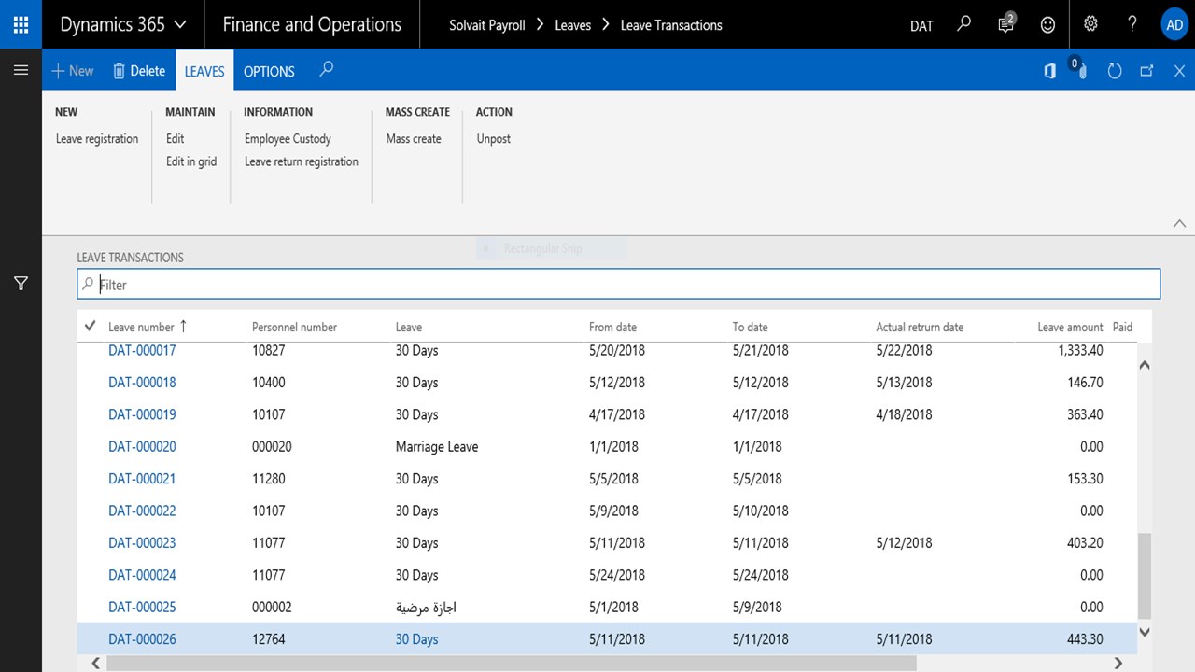This screenshot has height=672, width=1195.
Task: Click the Delete button
Action: (138, 71)
